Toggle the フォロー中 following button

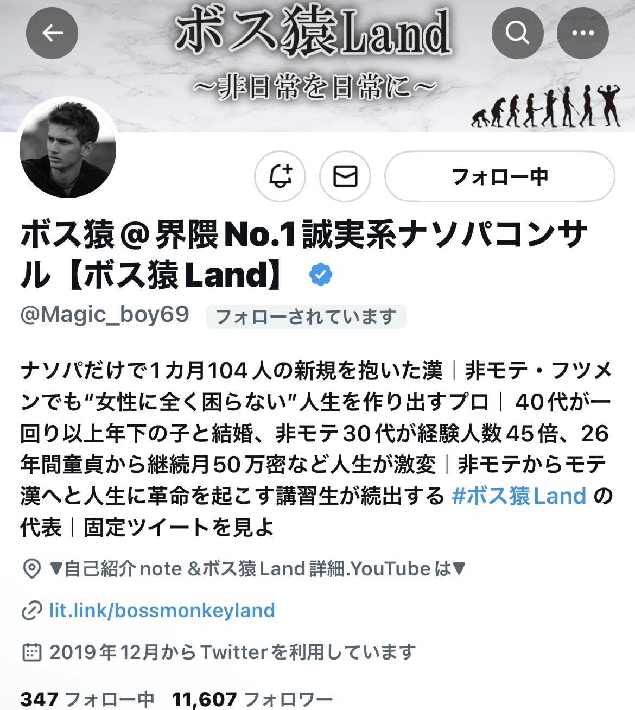(x=500, y=176)
